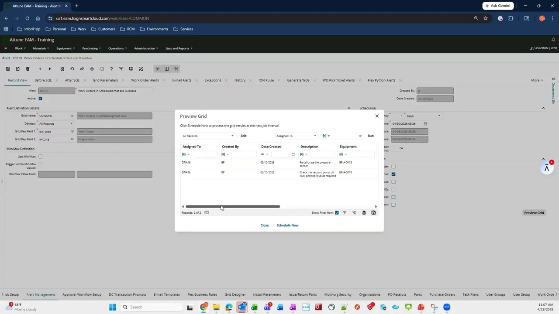Open the Flex Python Alerts tab
559x314 pixels.
click(x=382, y=80)
